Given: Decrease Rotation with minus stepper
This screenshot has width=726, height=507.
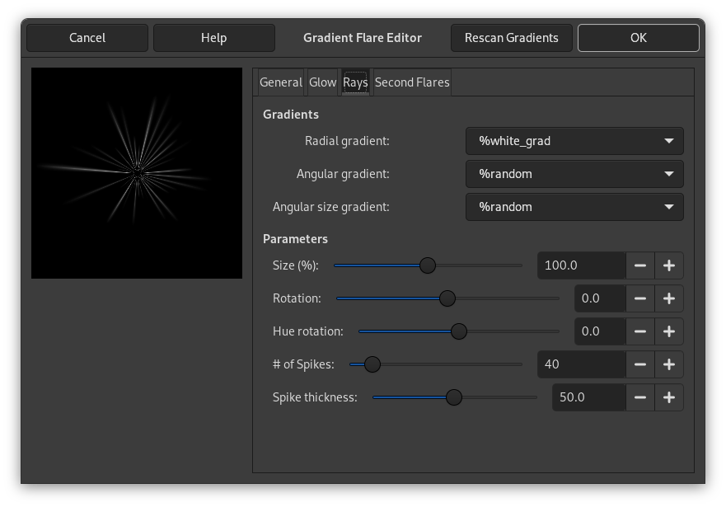Looking at the screenshot, I should coord(640,298).
